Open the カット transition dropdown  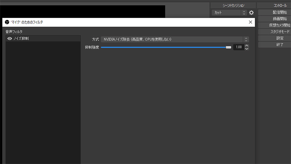click(x=229, y=13)
